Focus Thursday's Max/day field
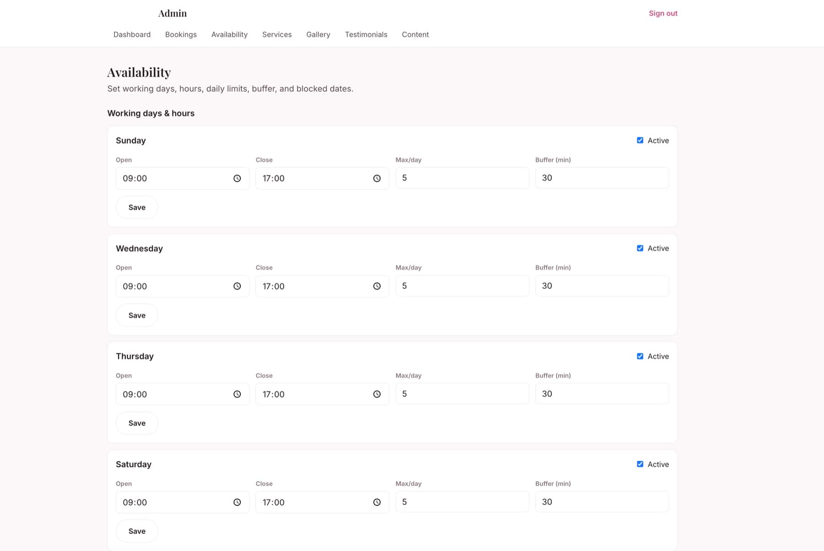The height and width of the screenshot is (551, 824). pyautogui.click(x=462, y=394)
